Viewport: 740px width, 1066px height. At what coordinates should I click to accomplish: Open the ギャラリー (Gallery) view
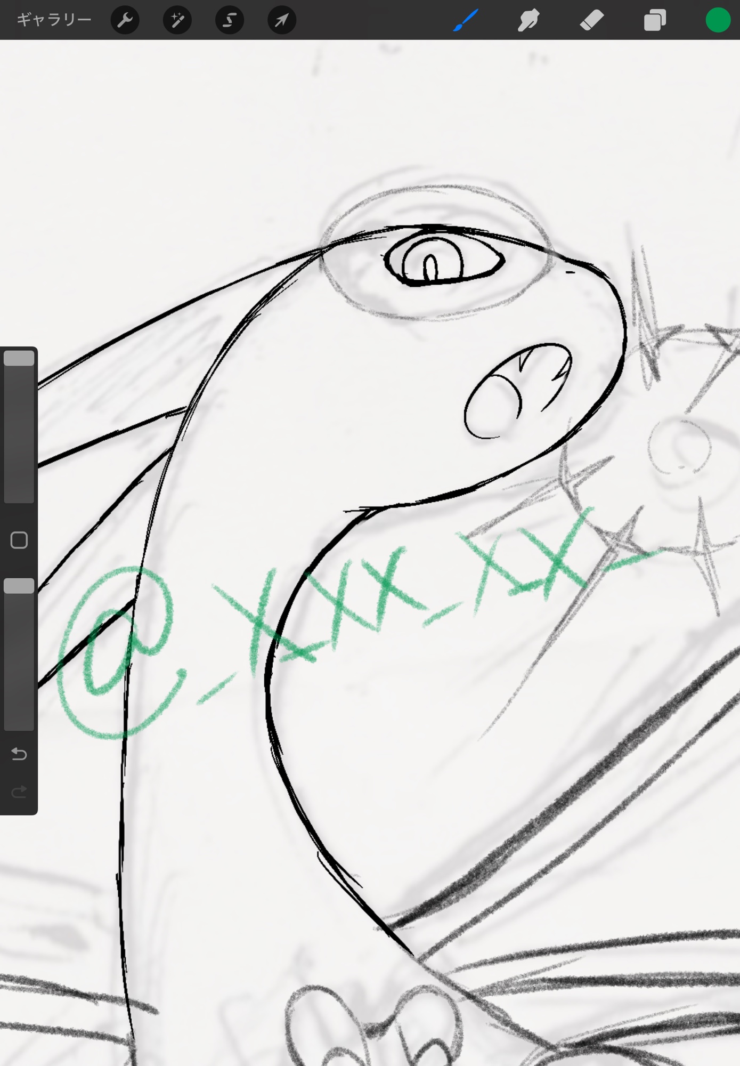point(54,20)
